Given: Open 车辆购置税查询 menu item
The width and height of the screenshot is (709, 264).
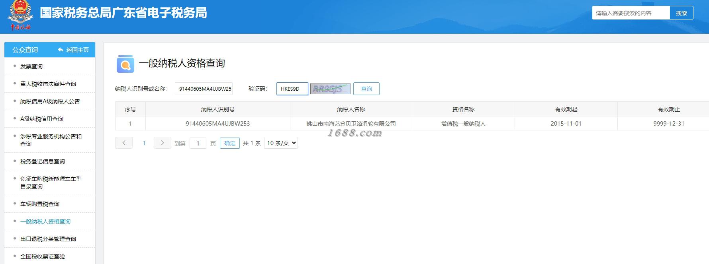Looking at the screenshot, I should pos(40,204).
